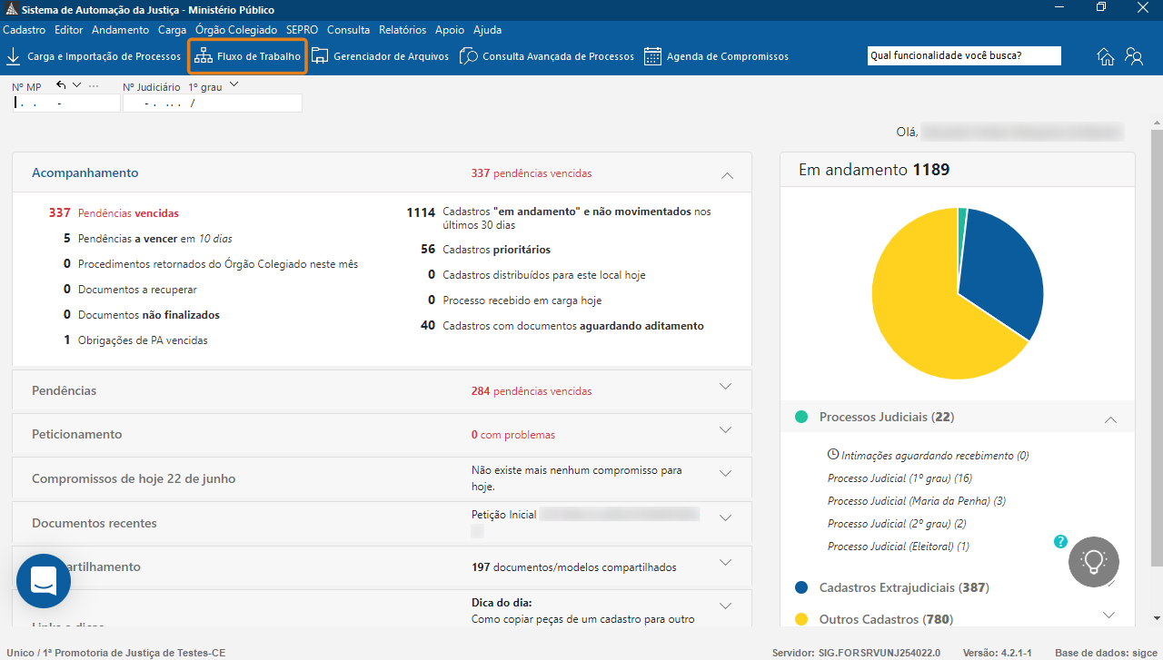1163x660 pixels.
Task: Open the Editor menu
Action: click(x=69, y=30)
